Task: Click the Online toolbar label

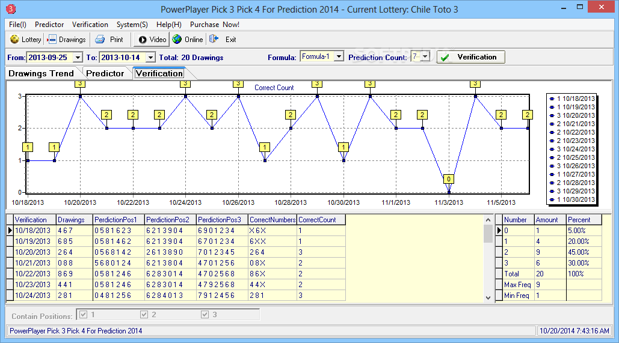Action: (x=194, y=40)
